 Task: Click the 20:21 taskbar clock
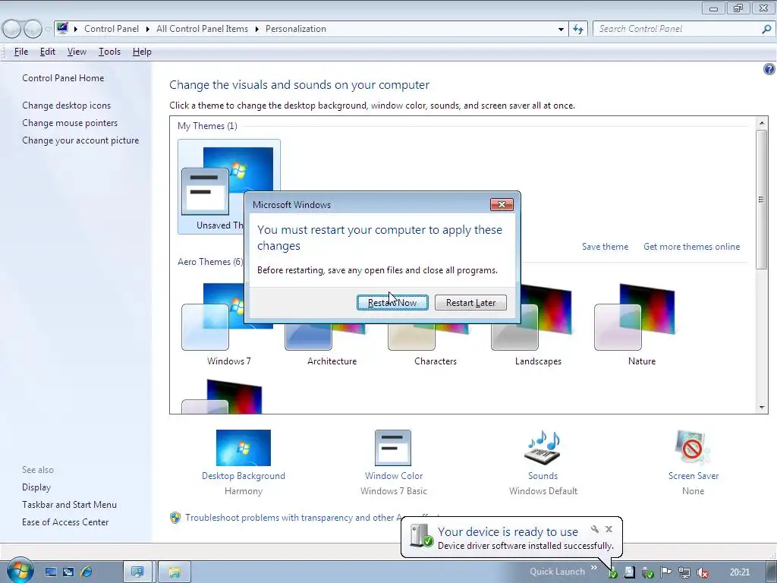pos(739,572)
